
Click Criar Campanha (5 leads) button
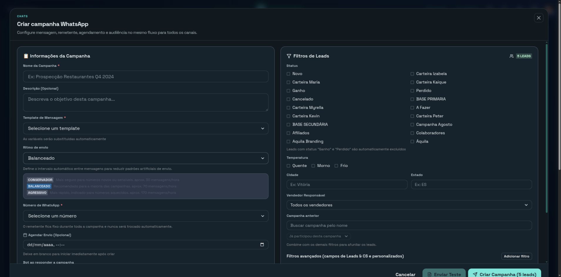tap(505, 273)
